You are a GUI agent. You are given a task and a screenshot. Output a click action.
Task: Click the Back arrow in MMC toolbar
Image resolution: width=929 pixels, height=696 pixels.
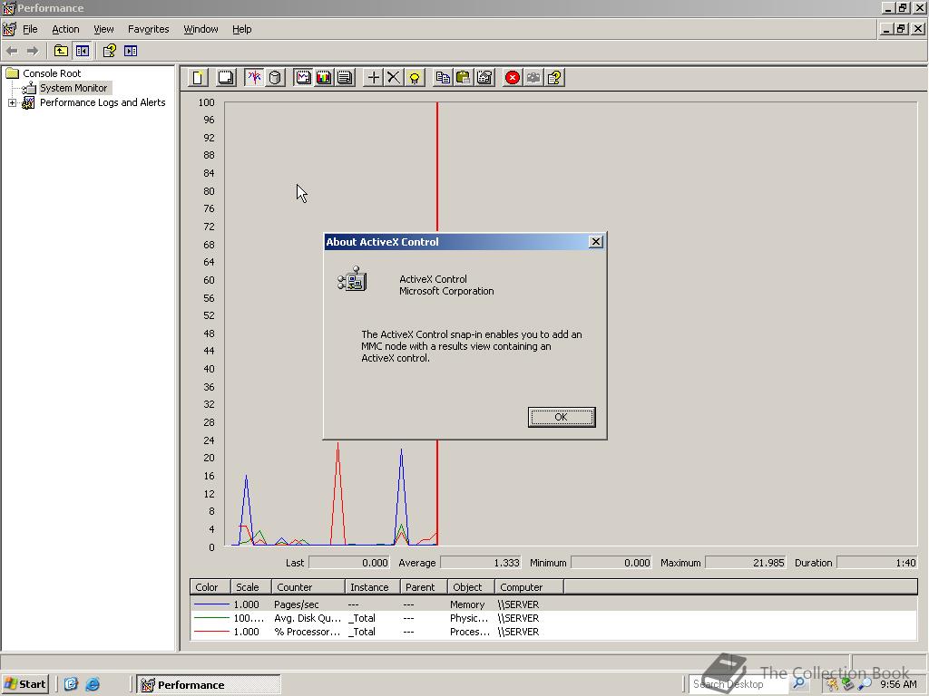pos(13,51)
